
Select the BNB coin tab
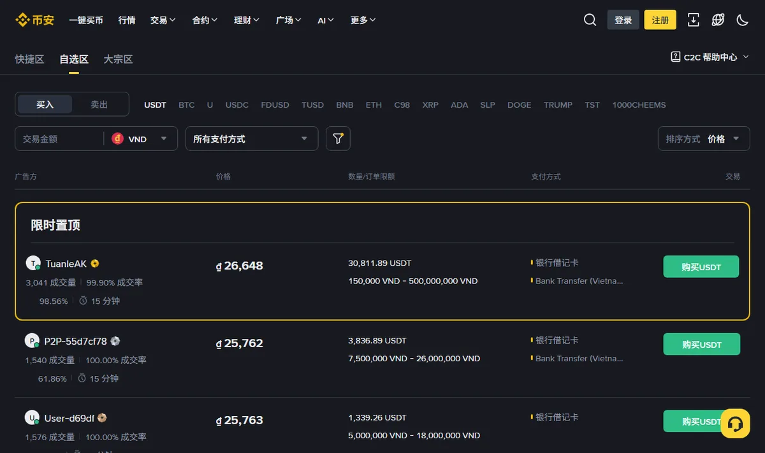click(x=345, y=104)
